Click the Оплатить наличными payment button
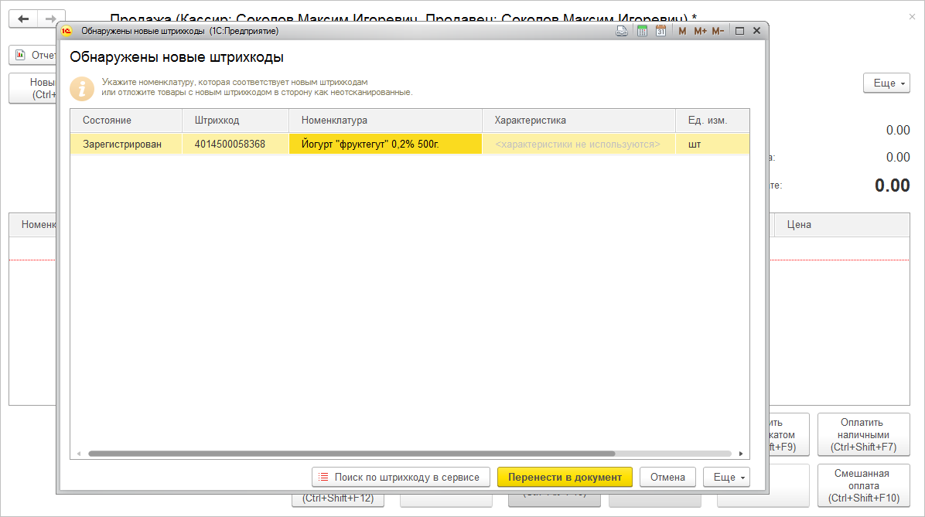 [x=864, y=434]
